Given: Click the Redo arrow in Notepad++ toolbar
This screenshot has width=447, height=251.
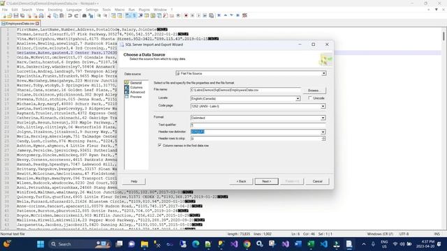Looking at the screenshot, I should [76, 15].
